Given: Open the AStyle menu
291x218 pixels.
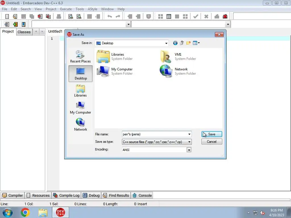Looking at the screenshot, I should [92, 9].
